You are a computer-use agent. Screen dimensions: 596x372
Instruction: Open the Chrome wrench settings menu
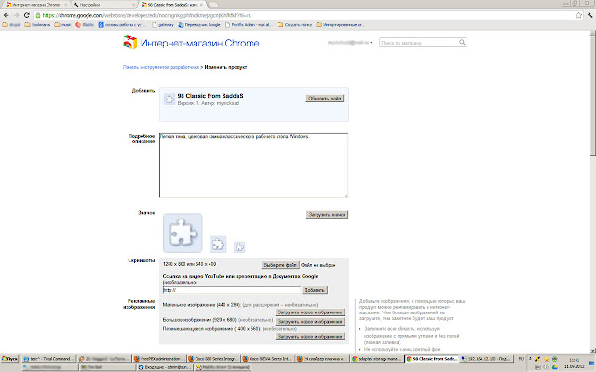click(589, 15)
